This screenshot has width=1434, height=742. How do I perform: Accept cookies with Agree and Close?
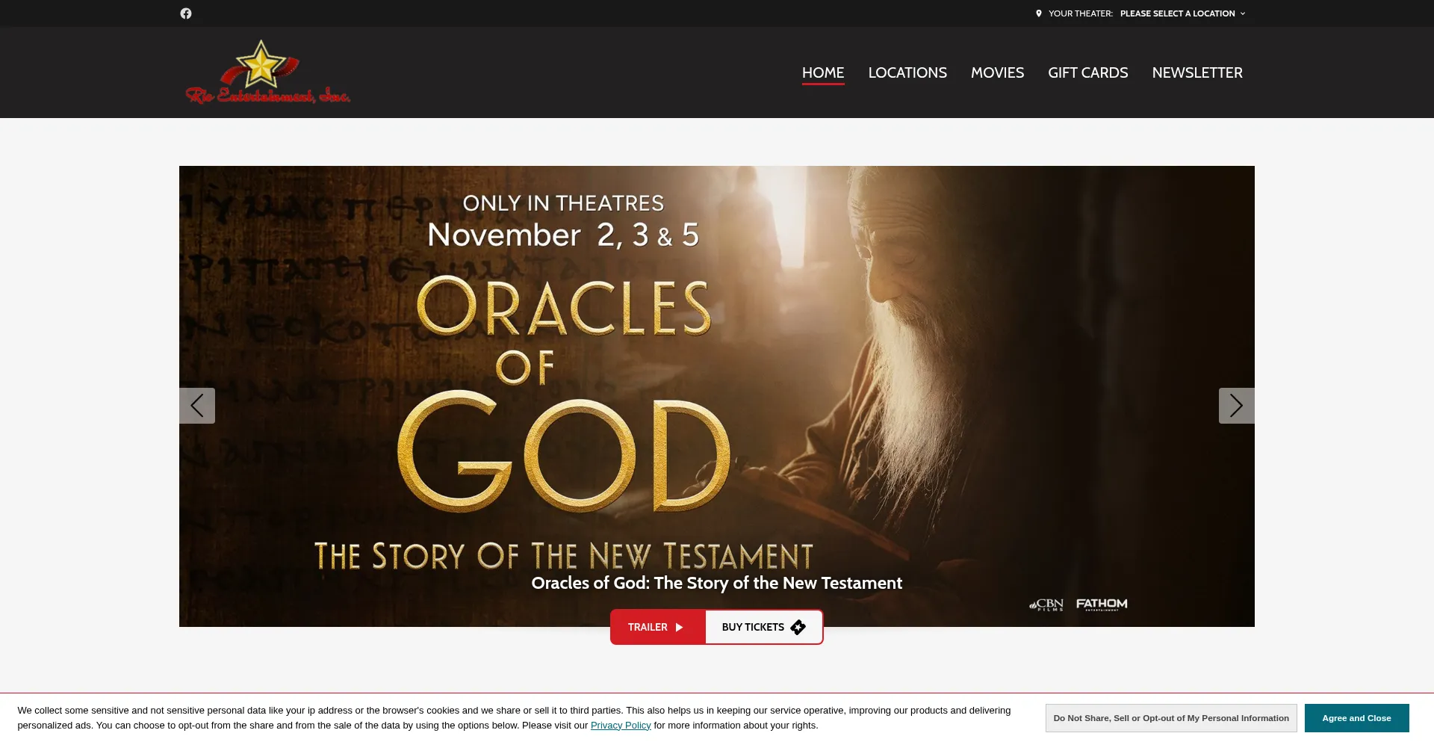pyautogui.click(x=1356, y=718)
